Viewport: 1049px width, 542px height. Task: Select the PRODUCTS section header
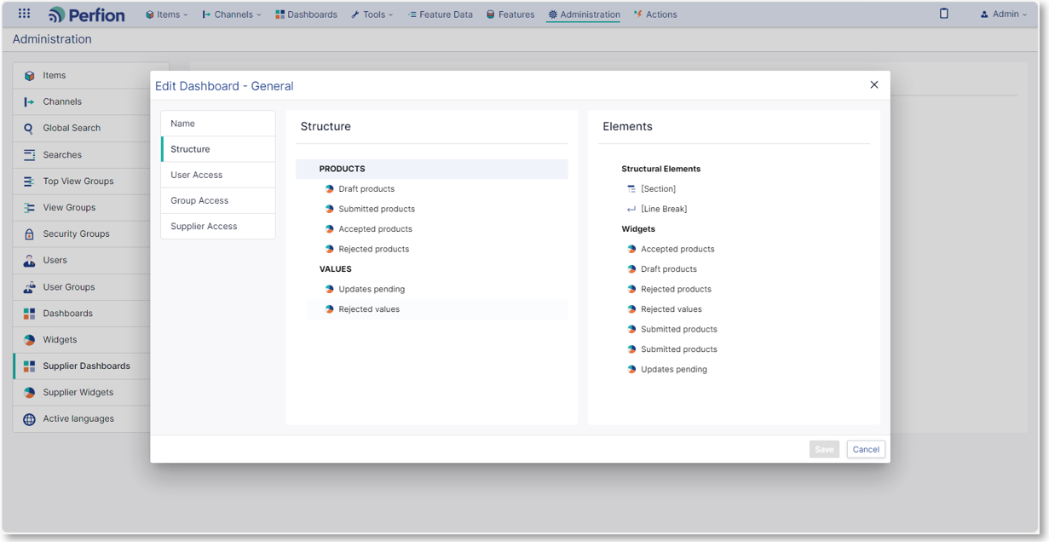pos(432,169)
